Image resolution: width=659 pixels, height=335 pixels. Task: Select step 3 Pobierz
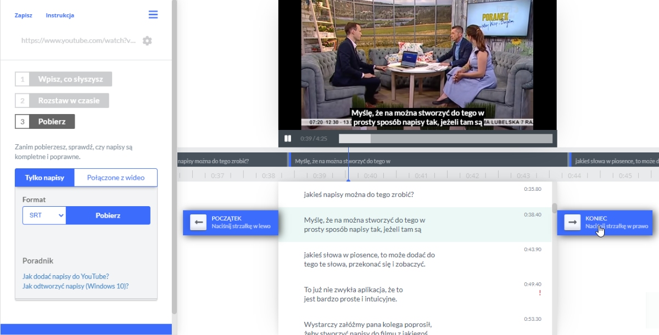(x=45, y=121)
